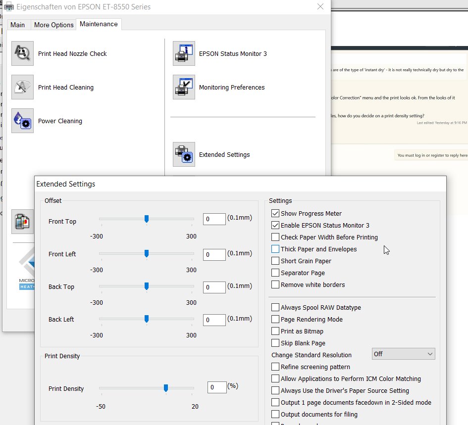Click the Monitoring Preferences icon
Image resolution: width=468 pixels, height=425 pixels.
184,87
